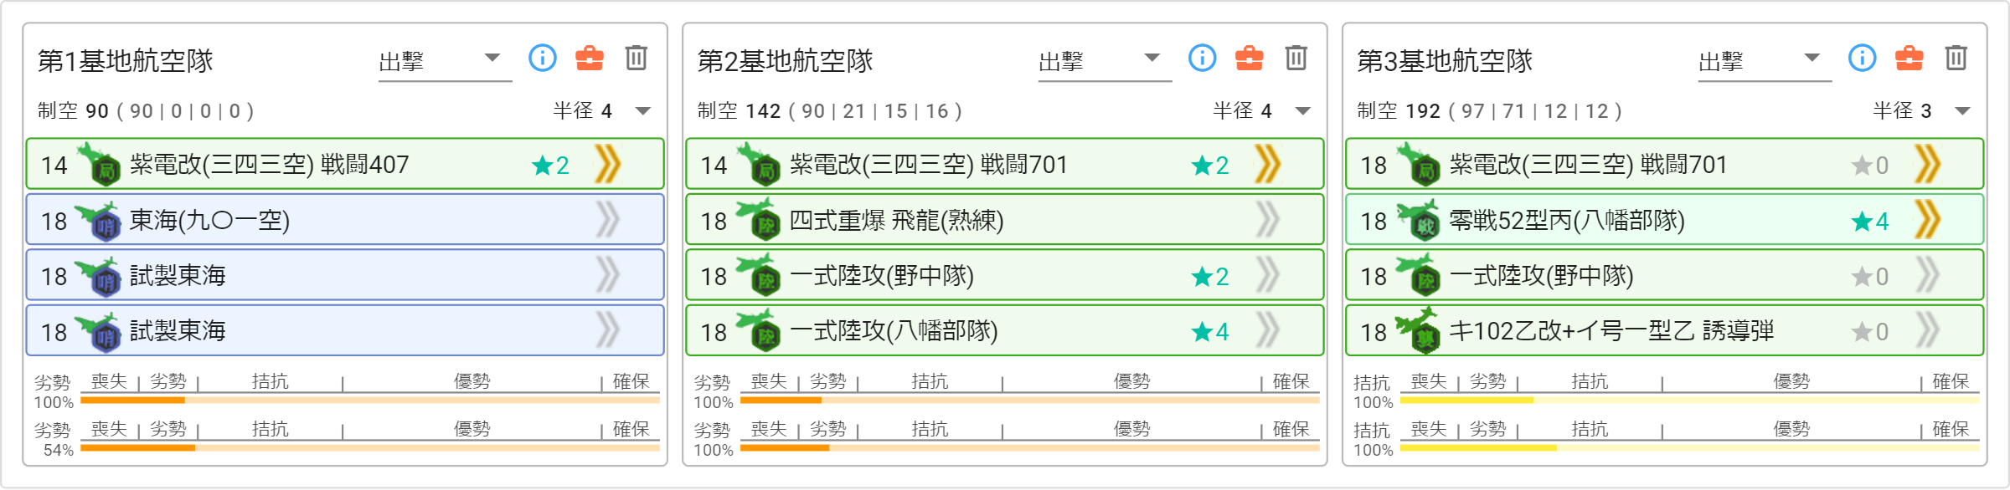The width and height of the screenshot is (2010, 490).
Task: Click ★0 improvement of キ102乙改 誘導弾
Action: (1870, 331)
